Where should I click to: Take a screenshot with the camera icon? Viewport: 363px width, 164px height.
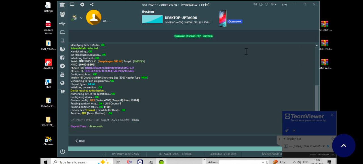(x=255, y=5)
